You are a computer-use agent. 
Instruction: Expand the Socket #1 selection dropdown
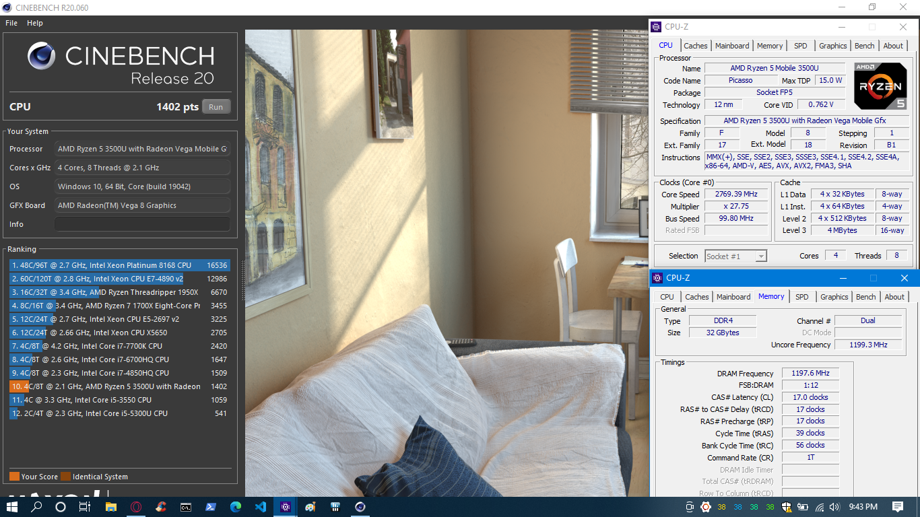[x=735, y=256]
